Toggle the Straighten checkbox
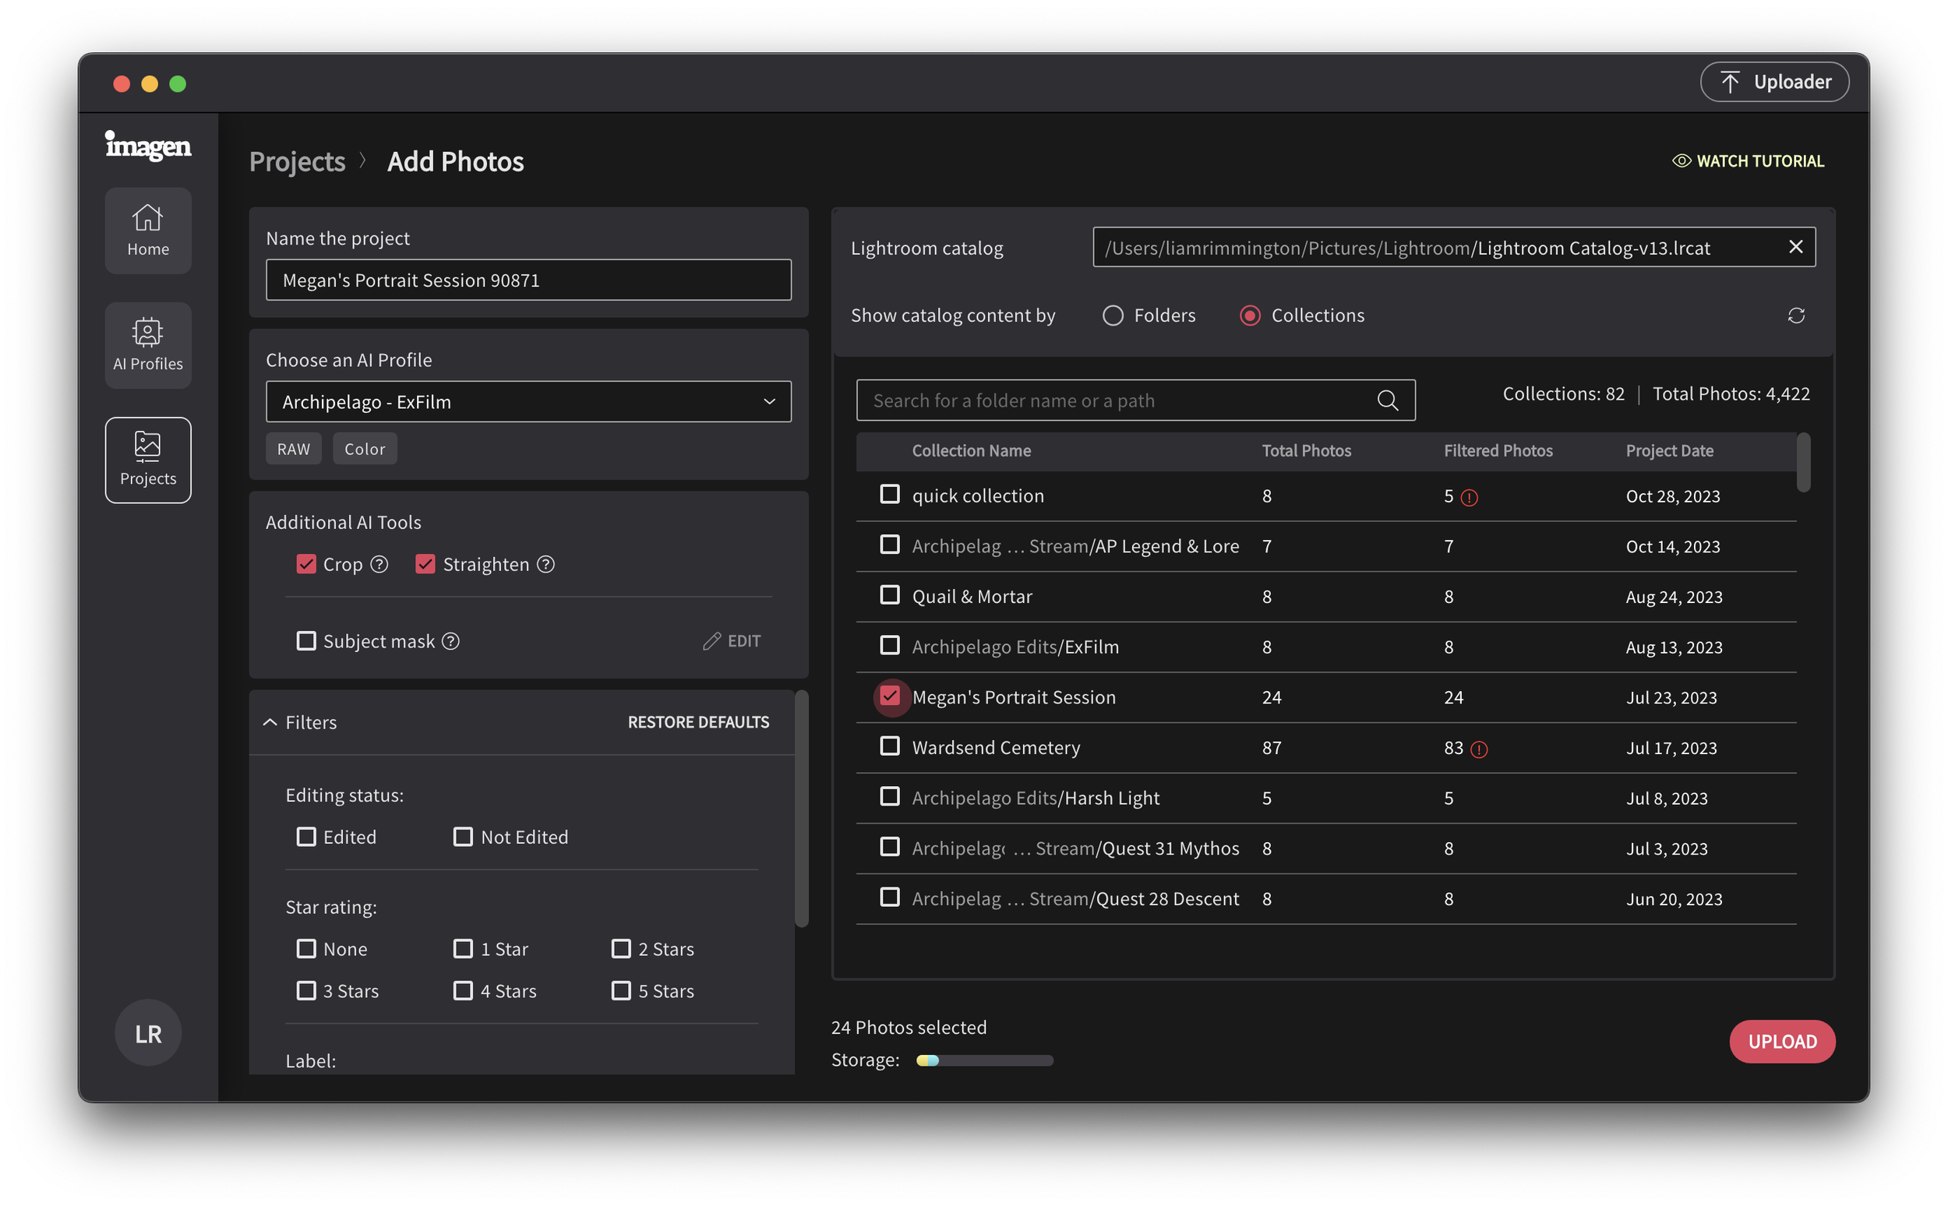1948x1206 pixels. click(x=425, y=565)
